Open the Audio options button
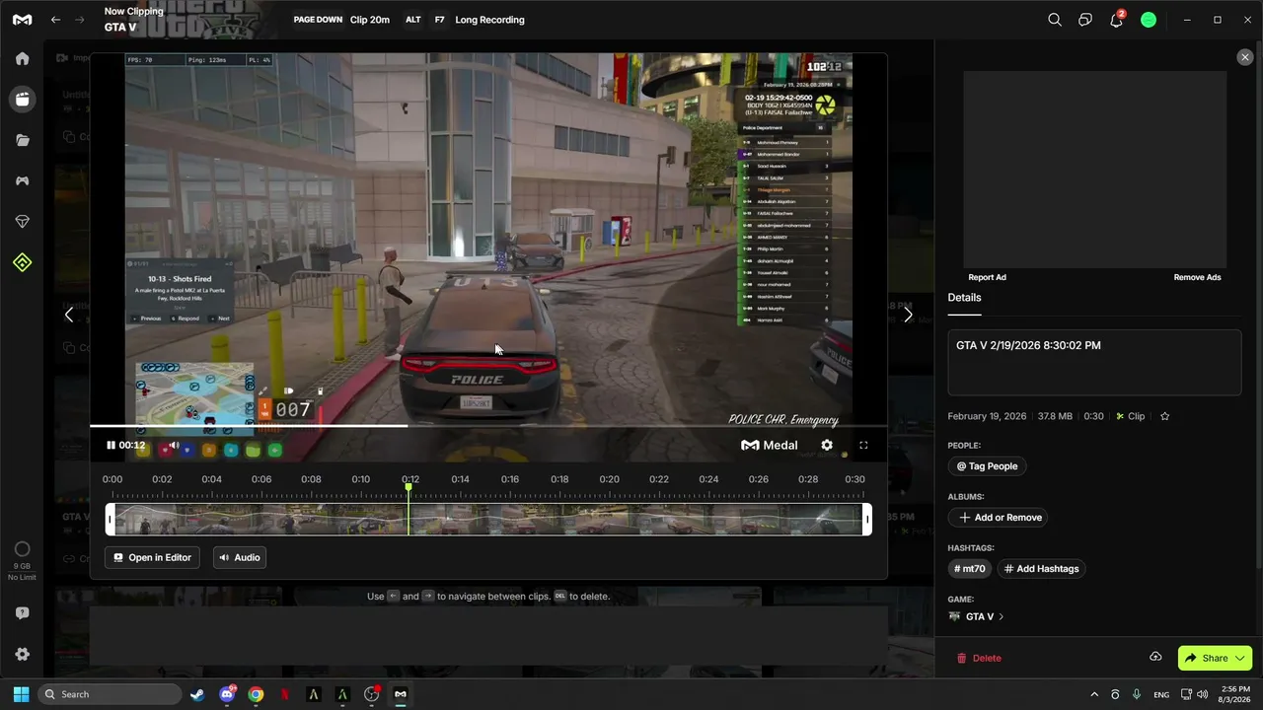1263x710 pixels. pyautogui.click(x=239, y=558)
